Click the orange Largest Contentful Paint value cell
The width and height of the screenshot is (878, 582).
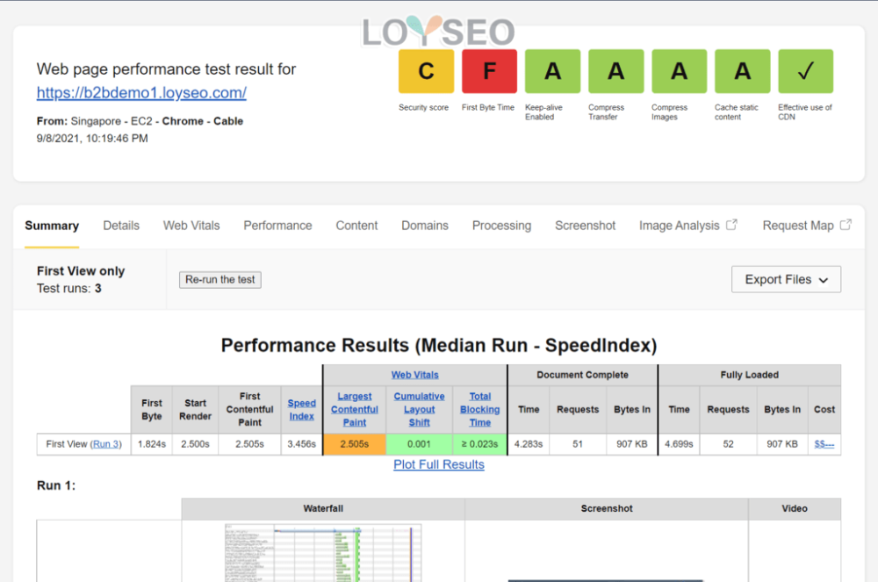tap(355, 444)
